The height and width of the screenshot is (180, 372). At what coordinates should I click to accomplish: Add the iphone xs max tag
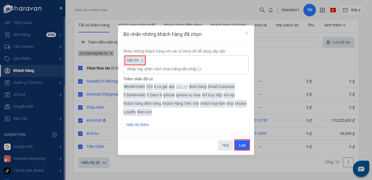[x=188, y=95]
